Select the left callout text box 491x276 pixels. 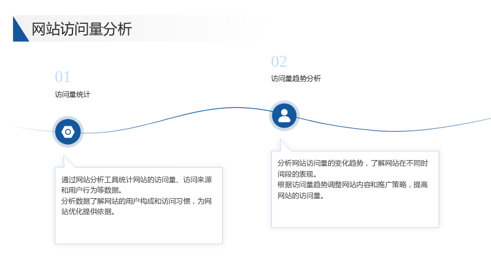click(139, 205)
